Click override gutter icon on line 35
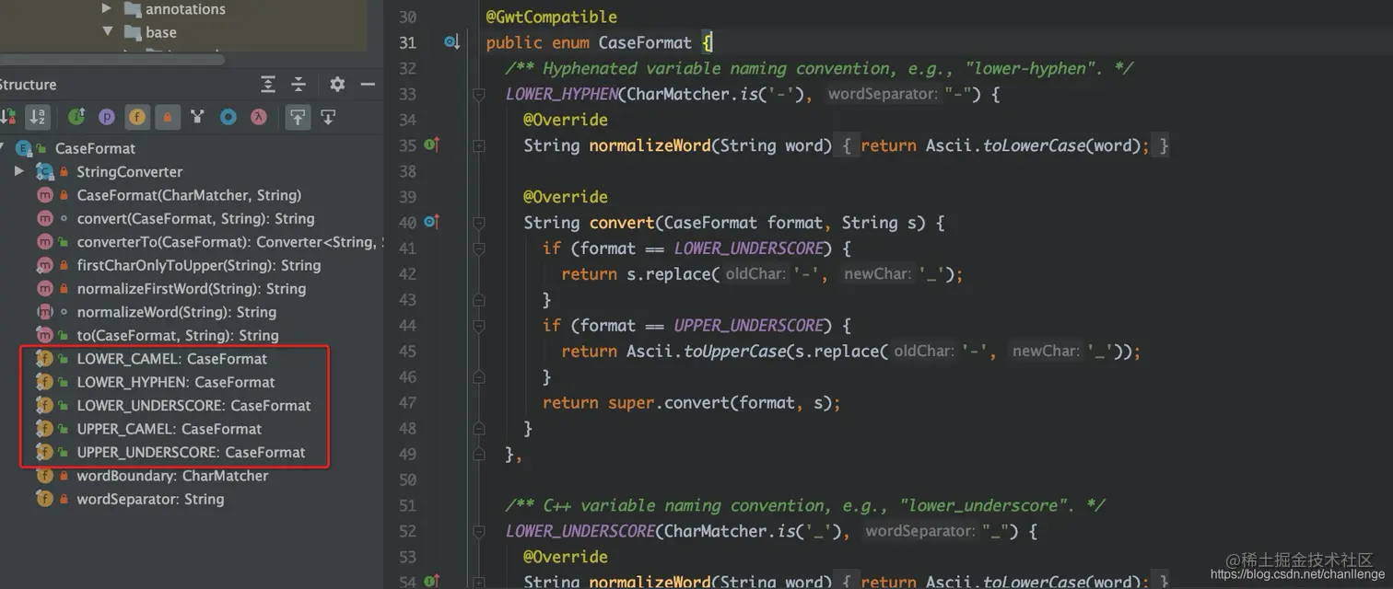This screenshot has height=589, width=1393. tap(431, 144)
